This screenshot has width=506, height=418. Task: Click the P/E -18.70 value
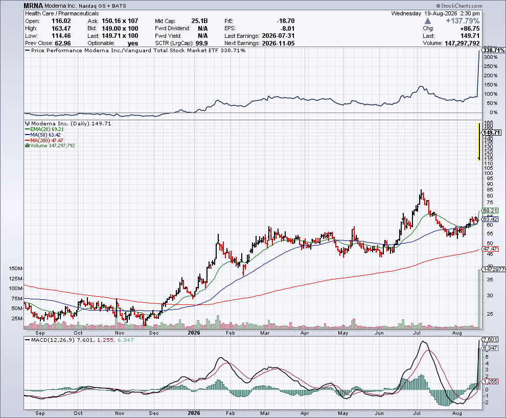pos(286,21)
